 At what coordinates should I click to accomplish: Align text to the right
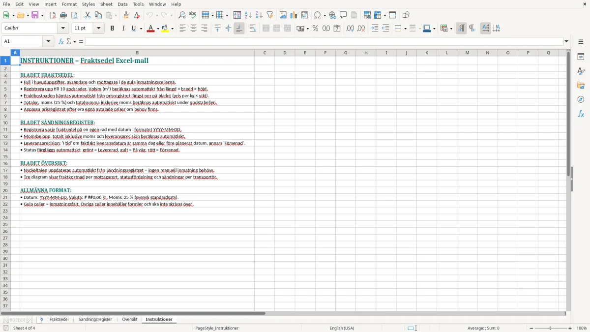204,29
